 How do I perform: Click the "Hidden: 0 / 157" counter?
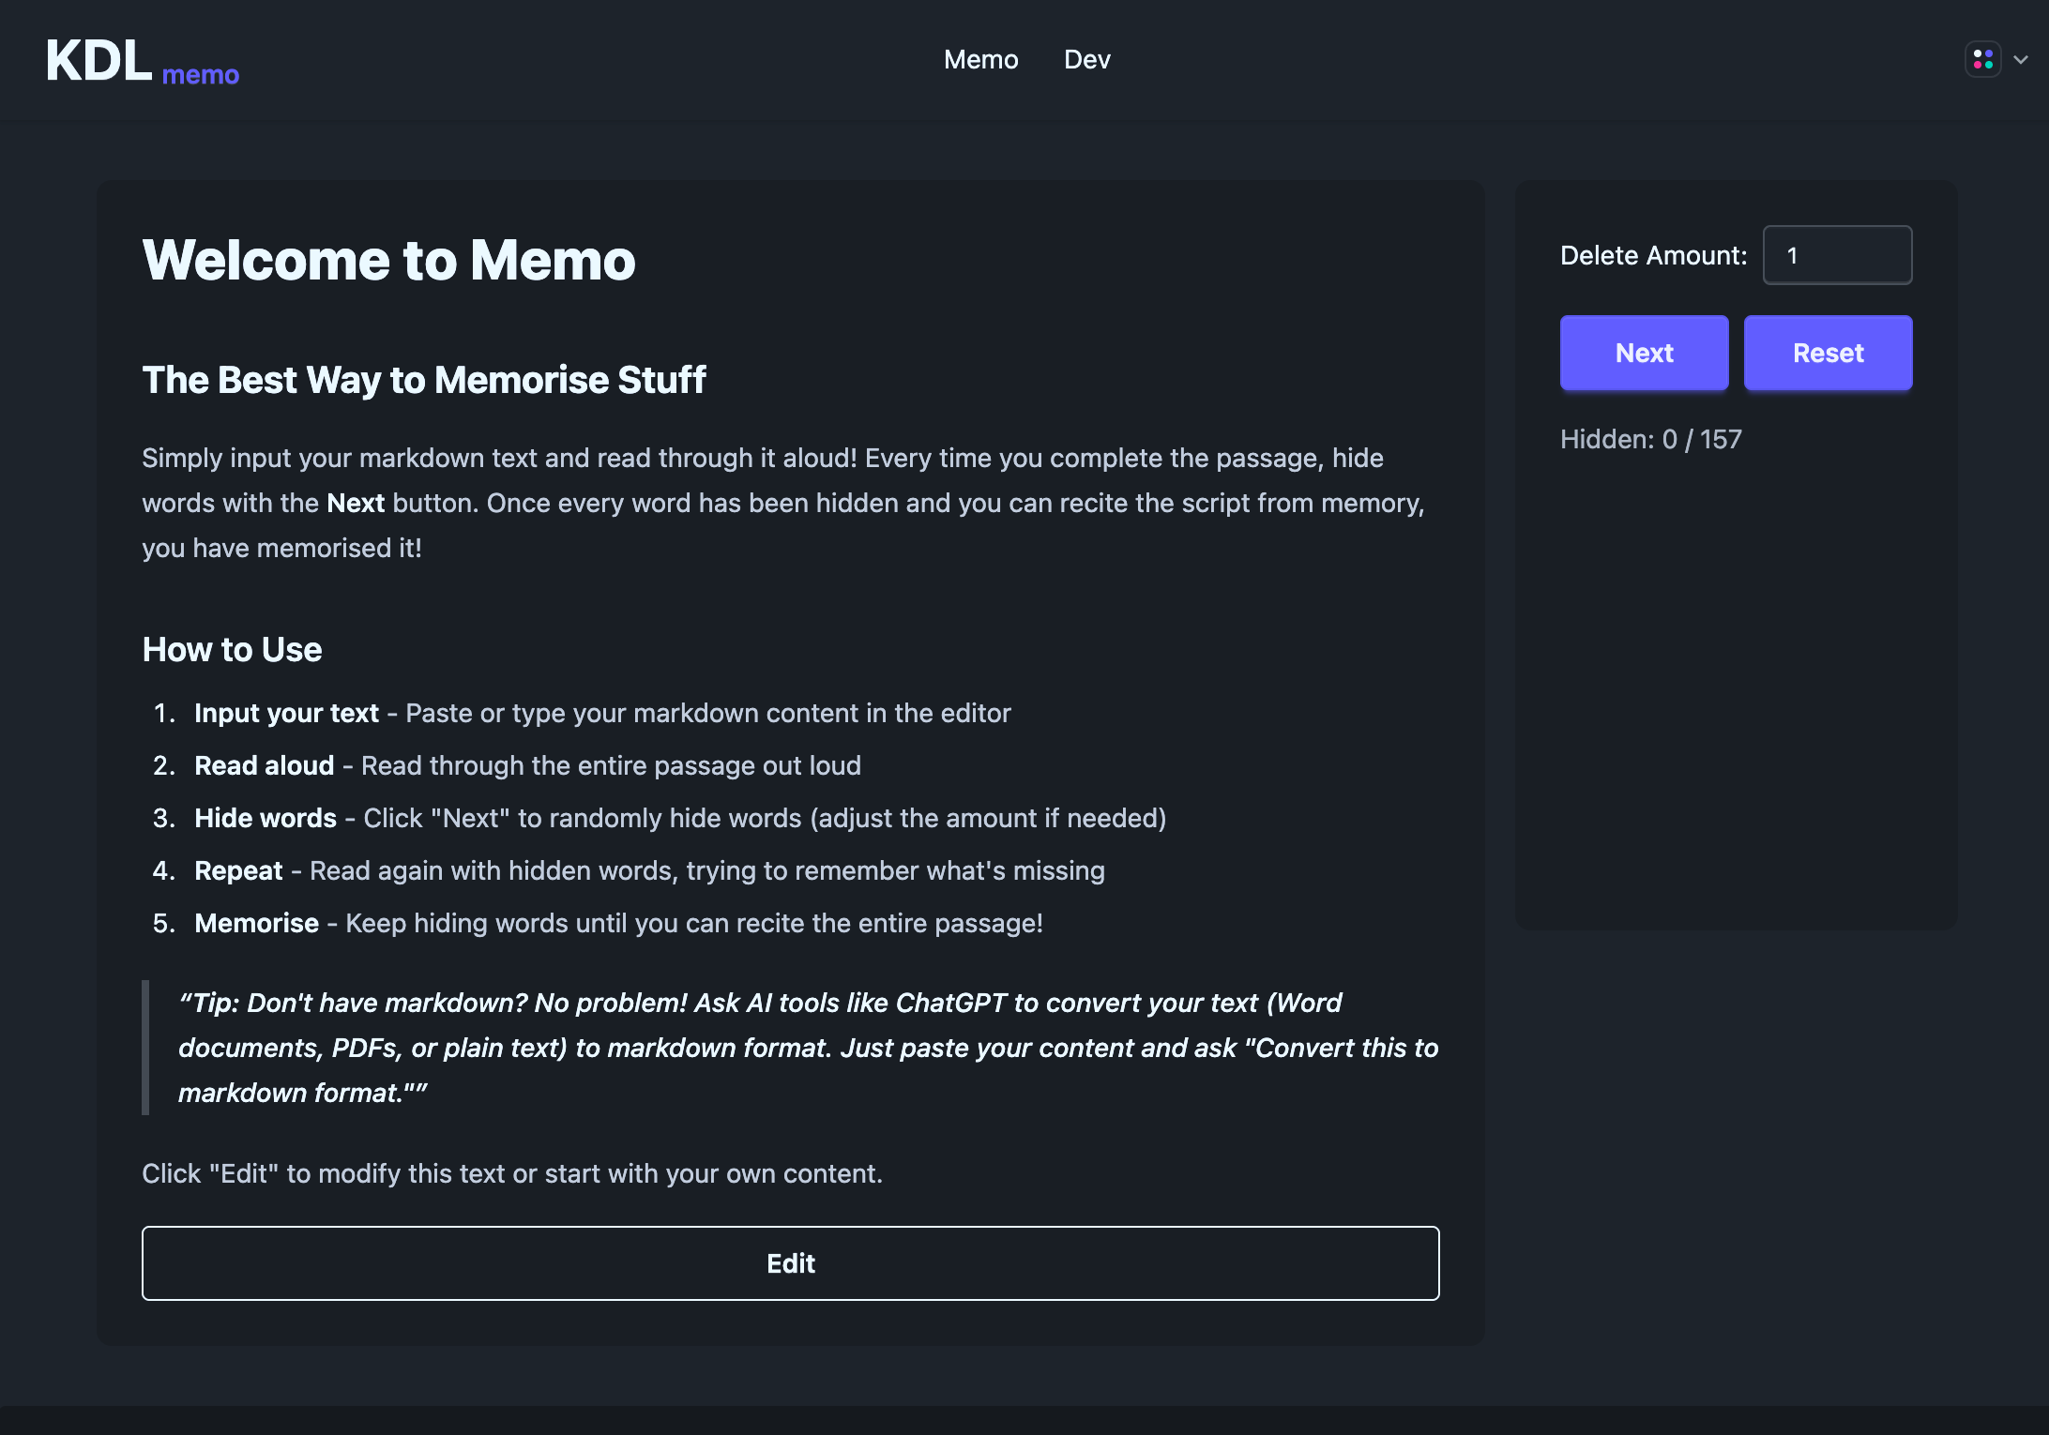pos(1650,439)
